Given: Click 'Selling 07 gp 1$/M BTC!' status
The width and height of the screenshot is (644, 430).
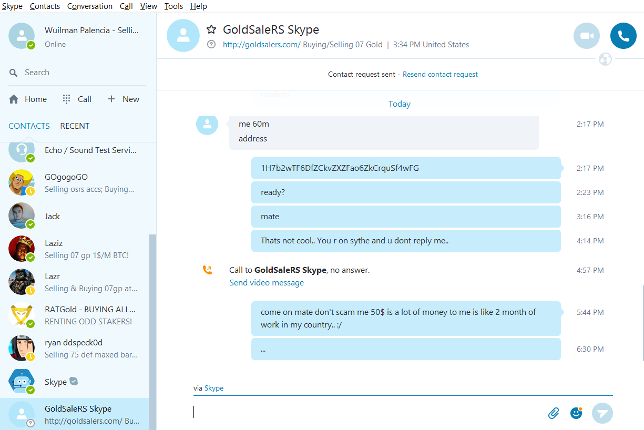Looking at the screenshot, I should point(87,255).
